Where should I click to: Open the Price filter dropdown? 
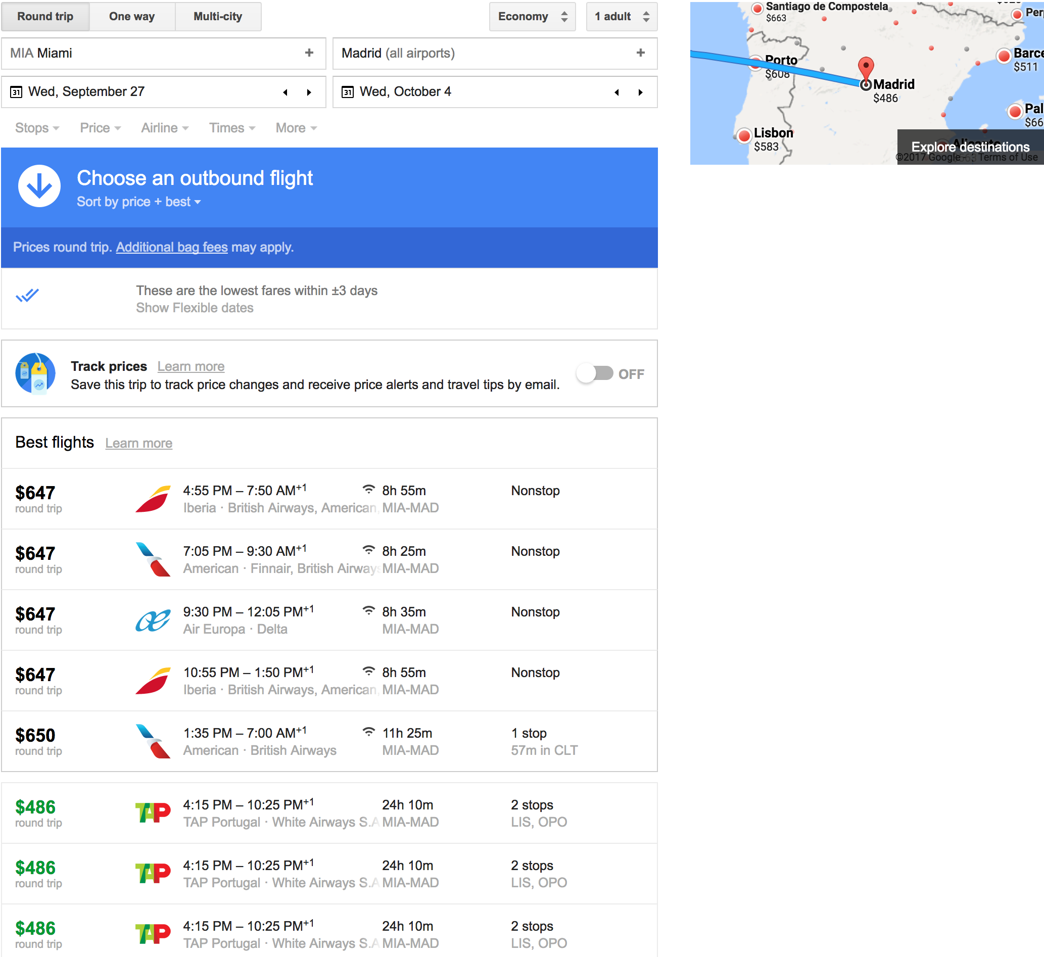point(101,128)
